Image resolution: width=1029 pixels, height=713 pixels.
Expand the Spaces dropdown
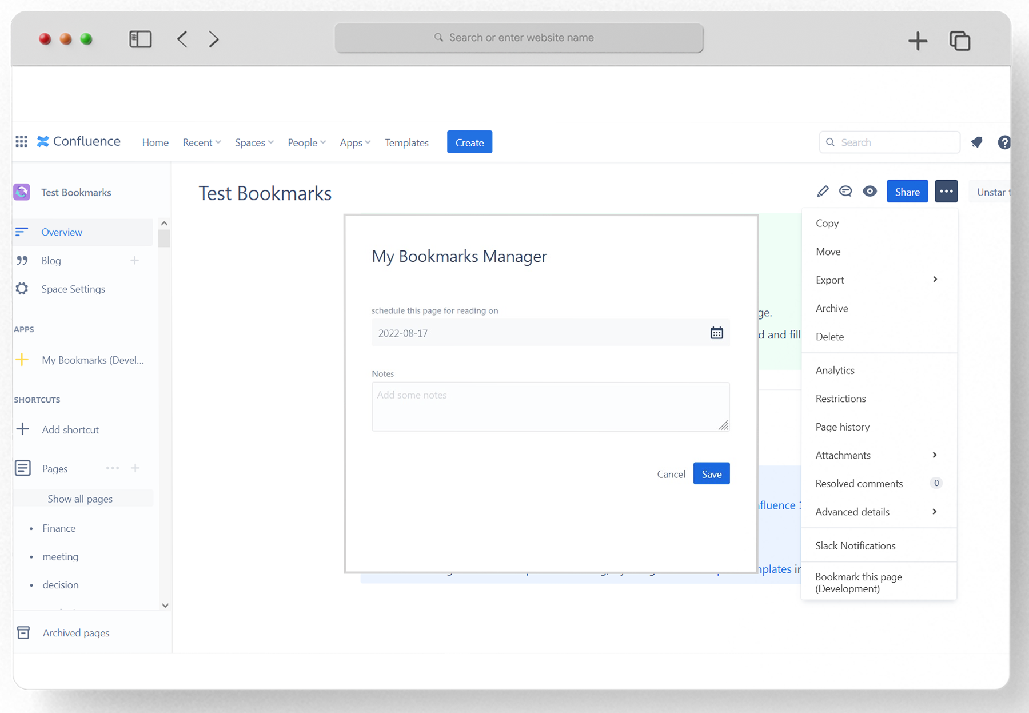(x=254, y=142)
